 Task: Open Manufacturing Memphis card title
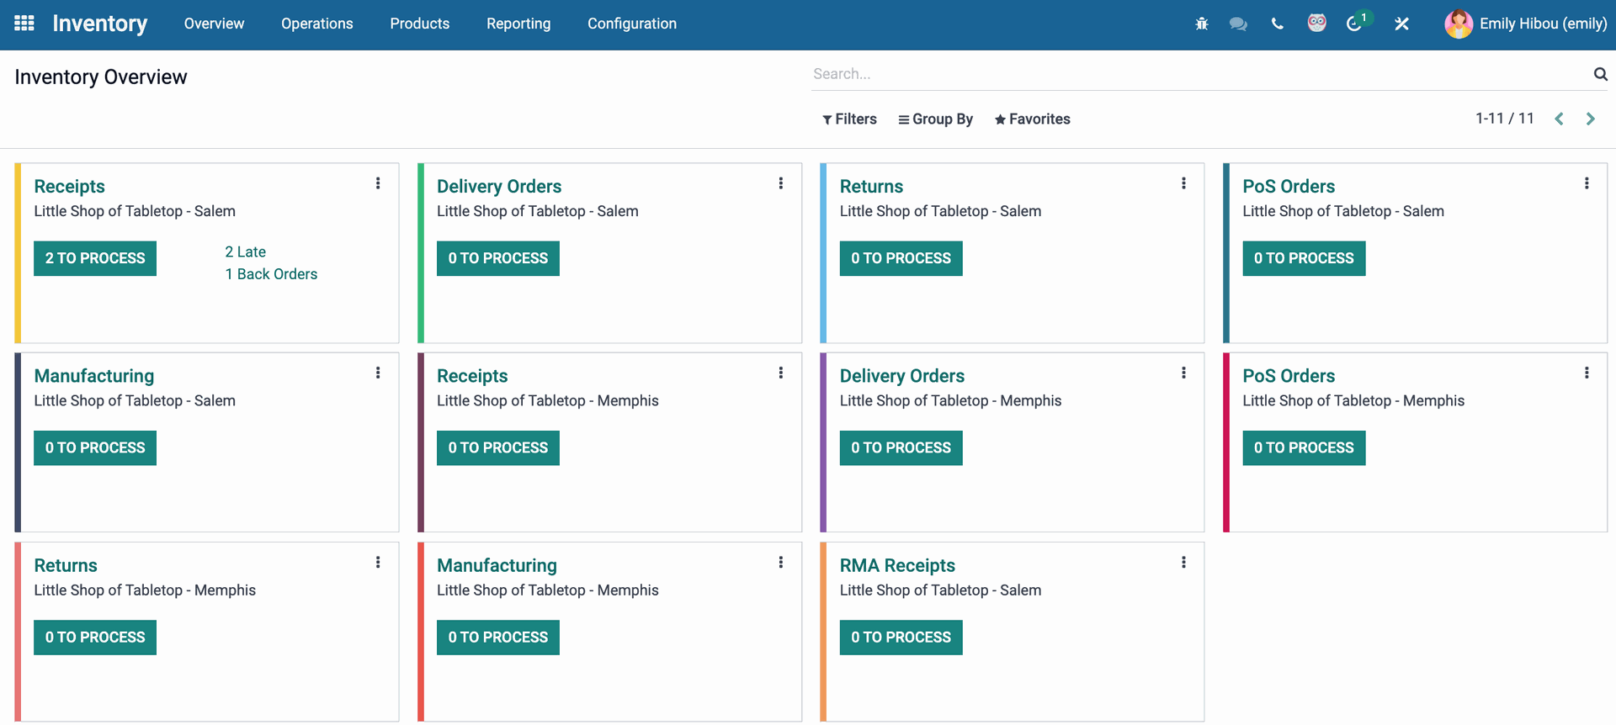497,565
